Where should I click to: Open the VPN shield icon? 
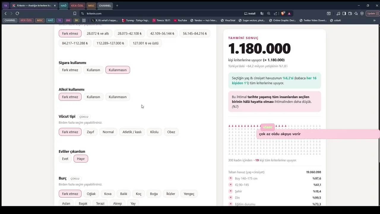pyautogui.click(x=362, y=13)
